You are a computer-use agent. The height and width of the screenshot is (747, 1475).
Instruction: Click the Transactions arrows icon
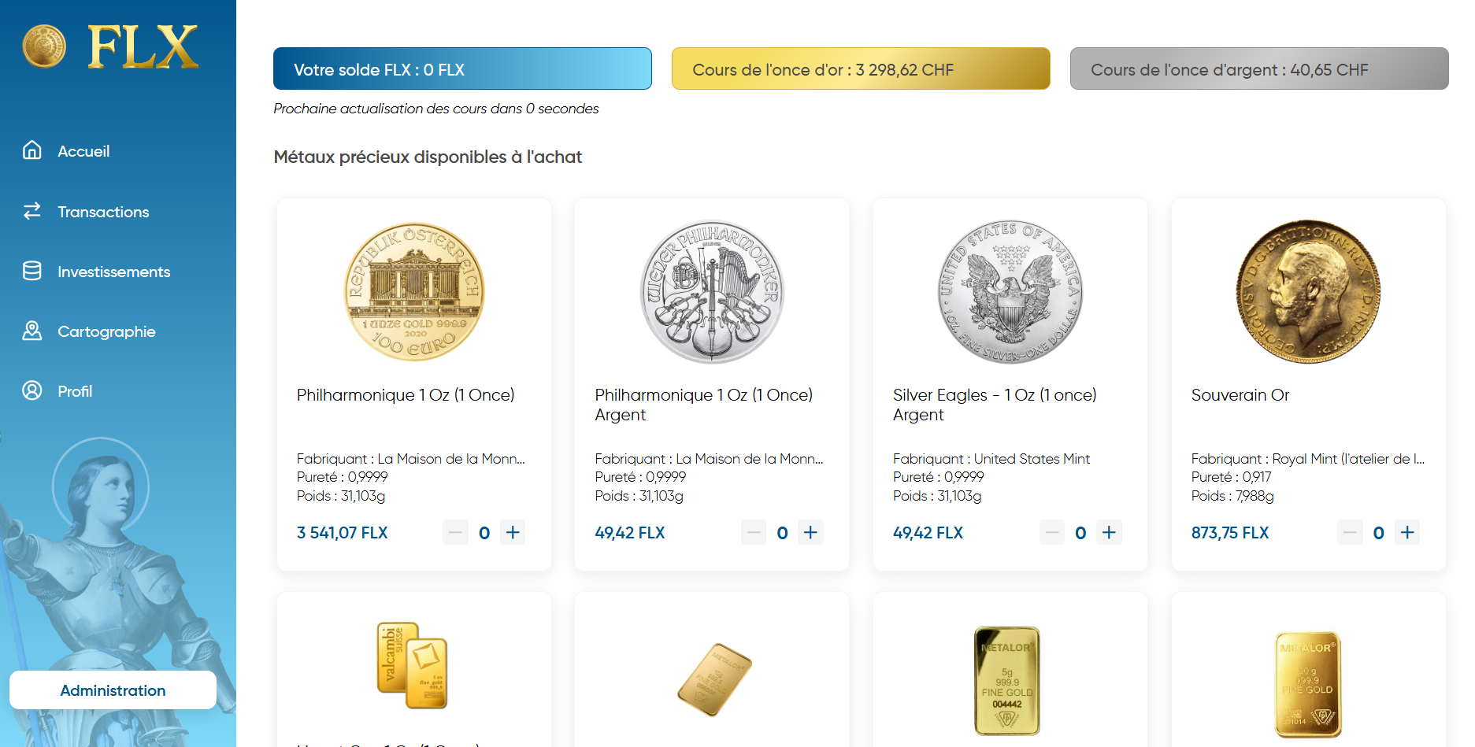32,211
